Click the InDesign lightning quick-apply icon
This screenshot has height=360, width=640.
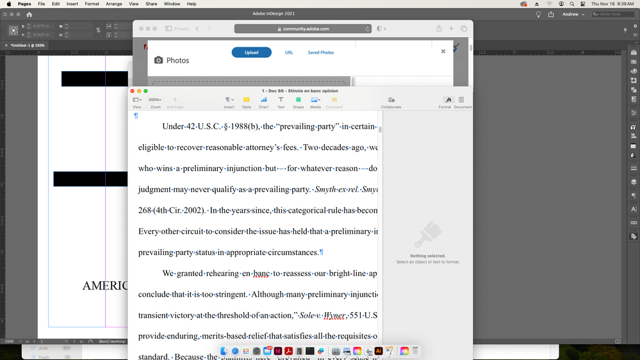[x=625, y=30]
